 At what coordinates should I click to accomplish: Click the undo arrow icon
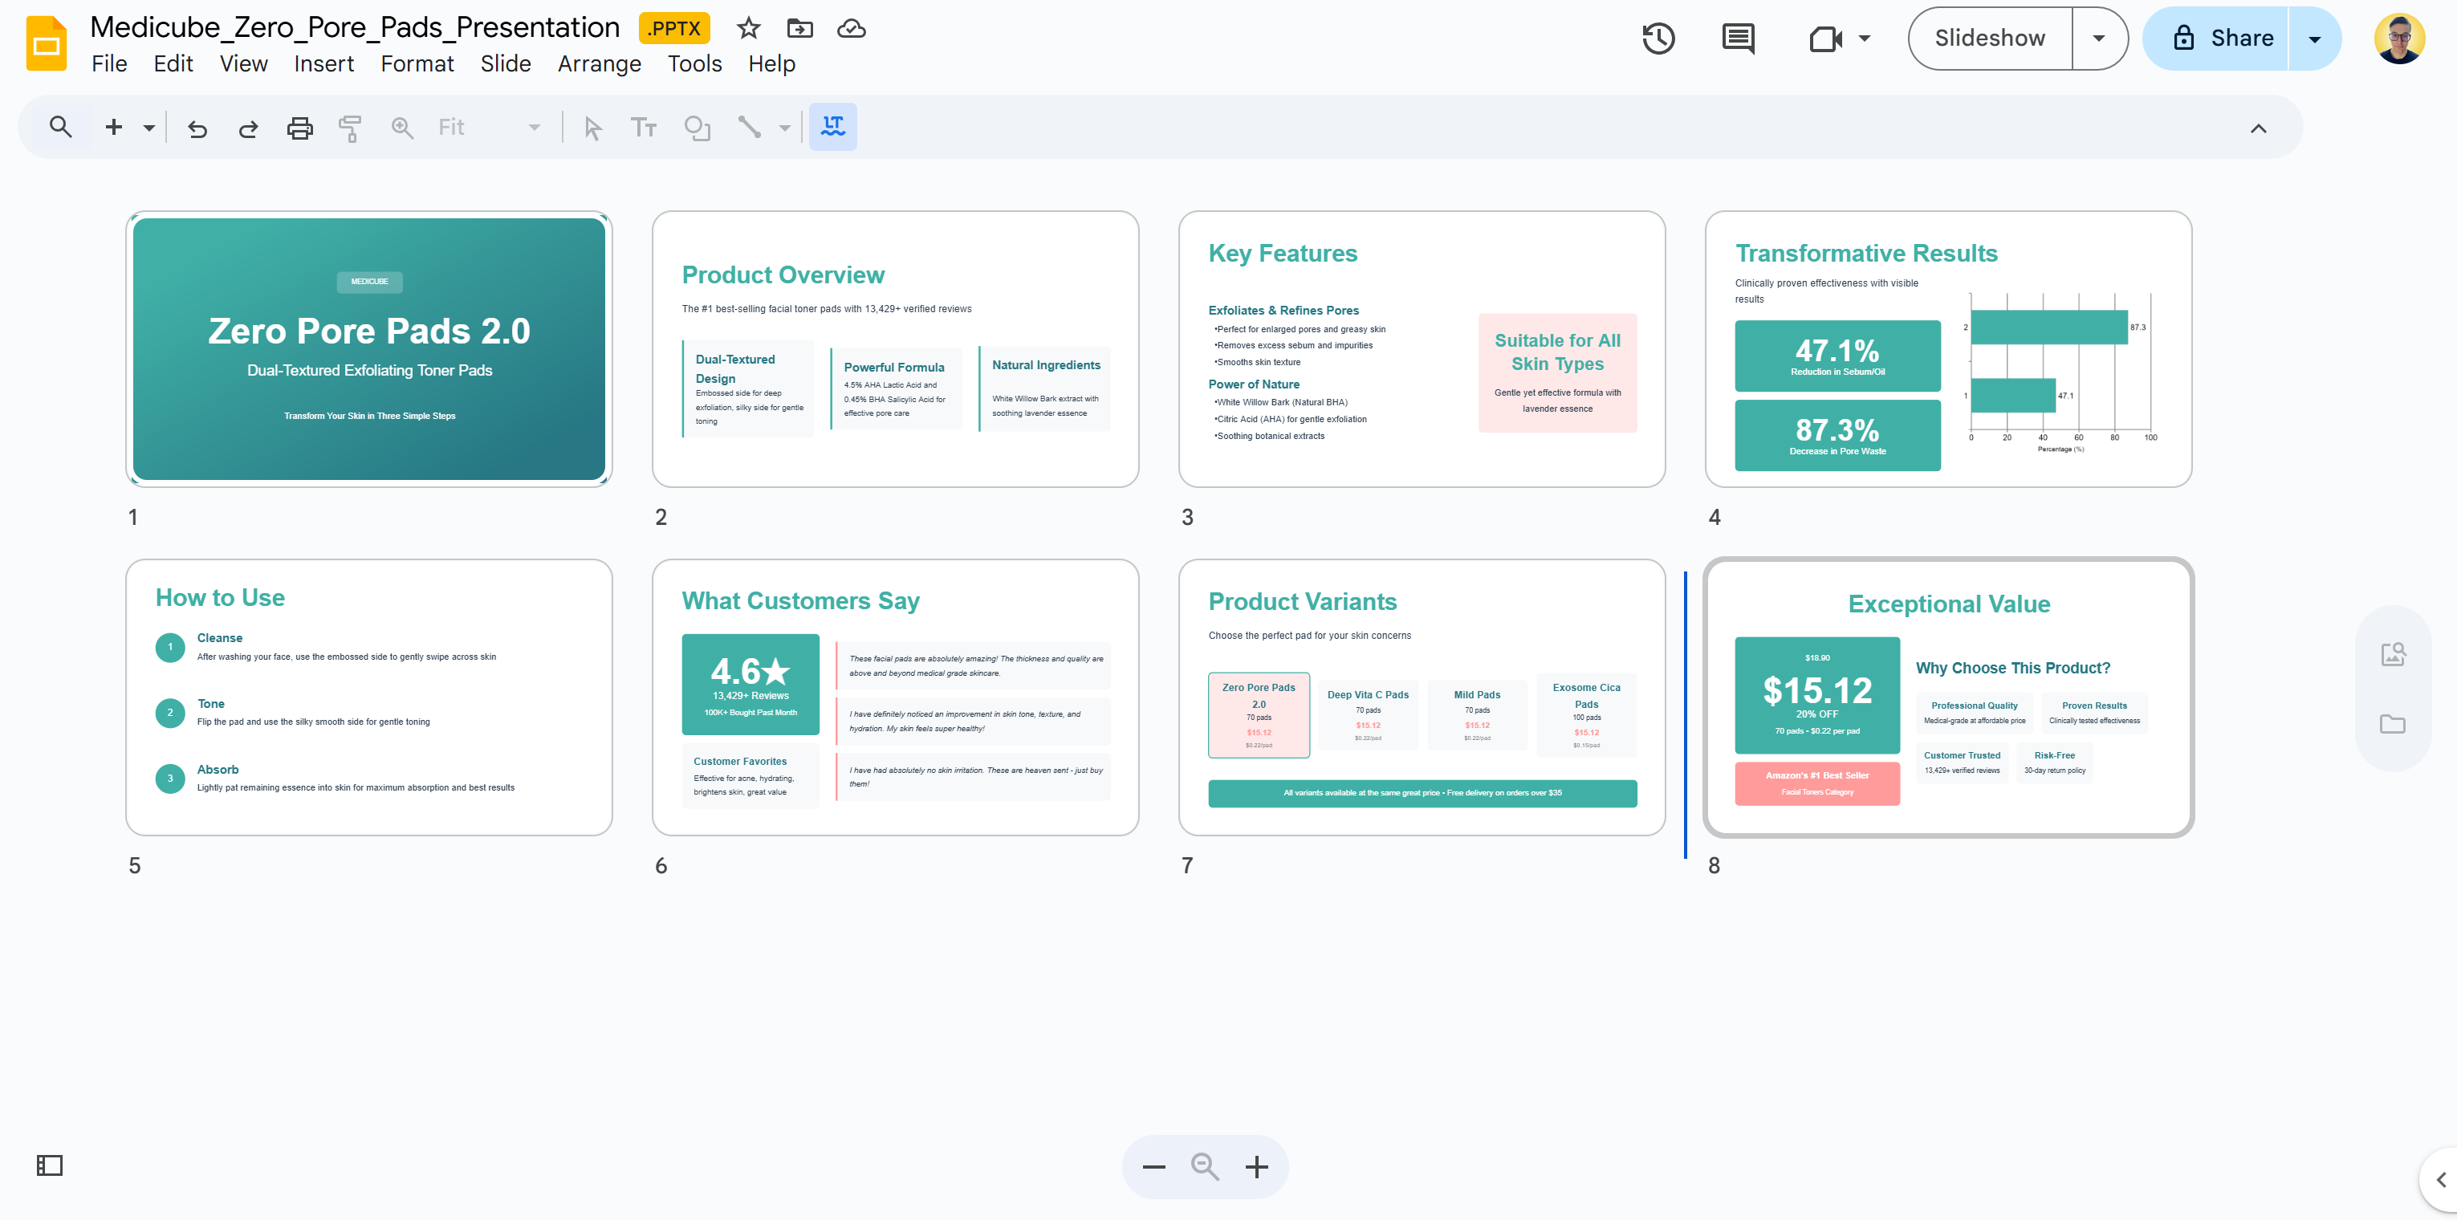pyautogui.click(x=197, y=128)
